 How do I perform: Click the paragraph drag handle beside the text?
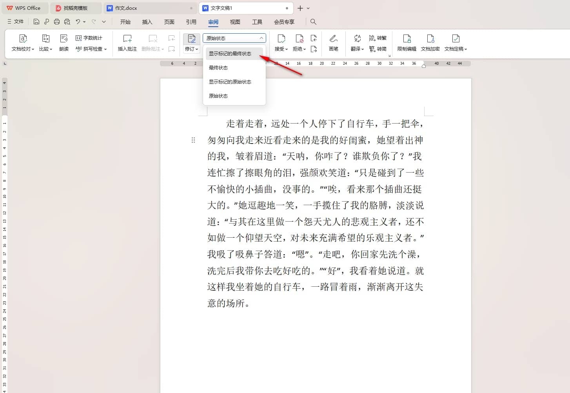tap(193, 140)
